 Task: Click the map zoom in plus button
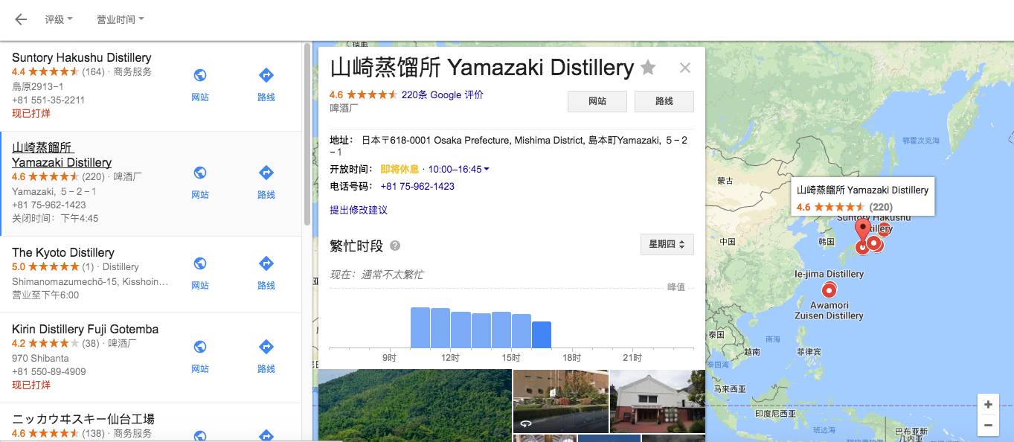(x=987, y=404)
